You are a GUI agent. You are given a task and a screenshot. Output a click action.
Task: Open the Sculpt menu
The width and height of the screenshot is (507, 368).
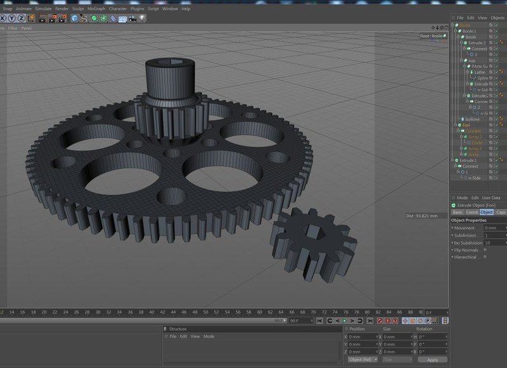pyautogui.click(x=78, y=9)
